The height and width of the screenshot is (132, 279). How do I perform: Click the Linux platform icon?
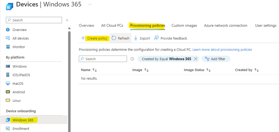pos(8,100)
